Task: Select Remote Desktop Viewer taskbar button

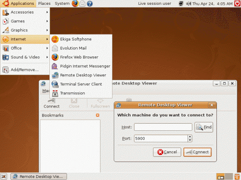Action: (39, 176)
